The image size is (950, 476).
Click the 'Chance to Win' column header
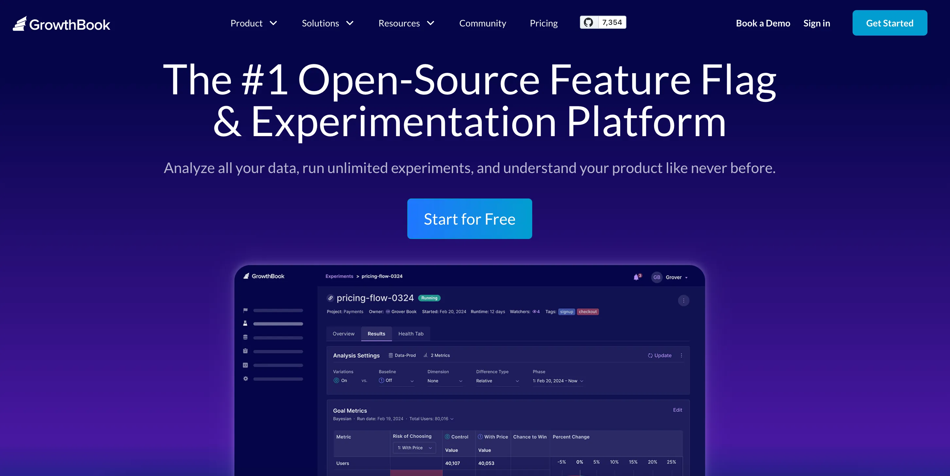click(530, 437)
